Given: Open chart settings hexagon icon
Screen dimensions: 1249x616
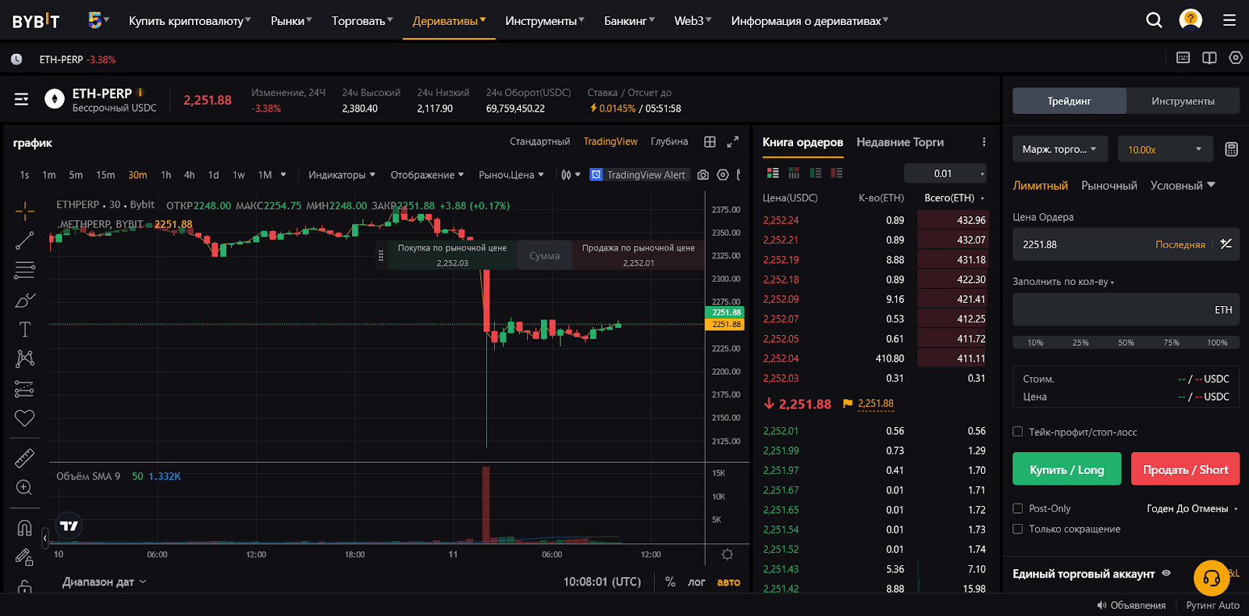Looking at the screenshot, I should (723, 175).
